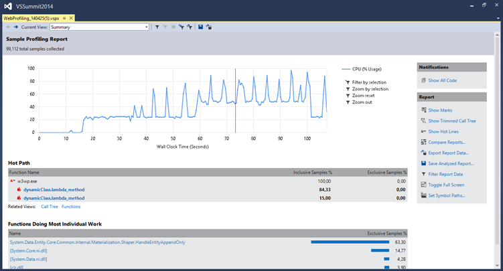Open the Call Tree related view
Image resolution: width=503 pixels, height=271 pixels.
pyautogui.click(x=50, y=207)
